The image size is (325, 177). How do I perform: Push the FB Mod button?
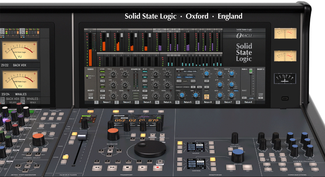coord(193,81)
